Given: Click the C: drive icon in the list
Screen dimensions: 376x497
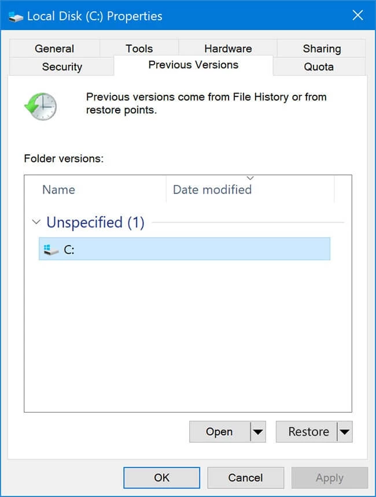Looking at the screenshot, I should pyautogui.click(x=51, y=250).
